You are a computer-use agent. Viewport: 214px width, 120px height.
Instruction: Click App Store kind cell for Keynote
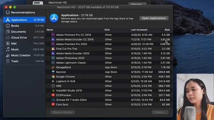point(111,72)
